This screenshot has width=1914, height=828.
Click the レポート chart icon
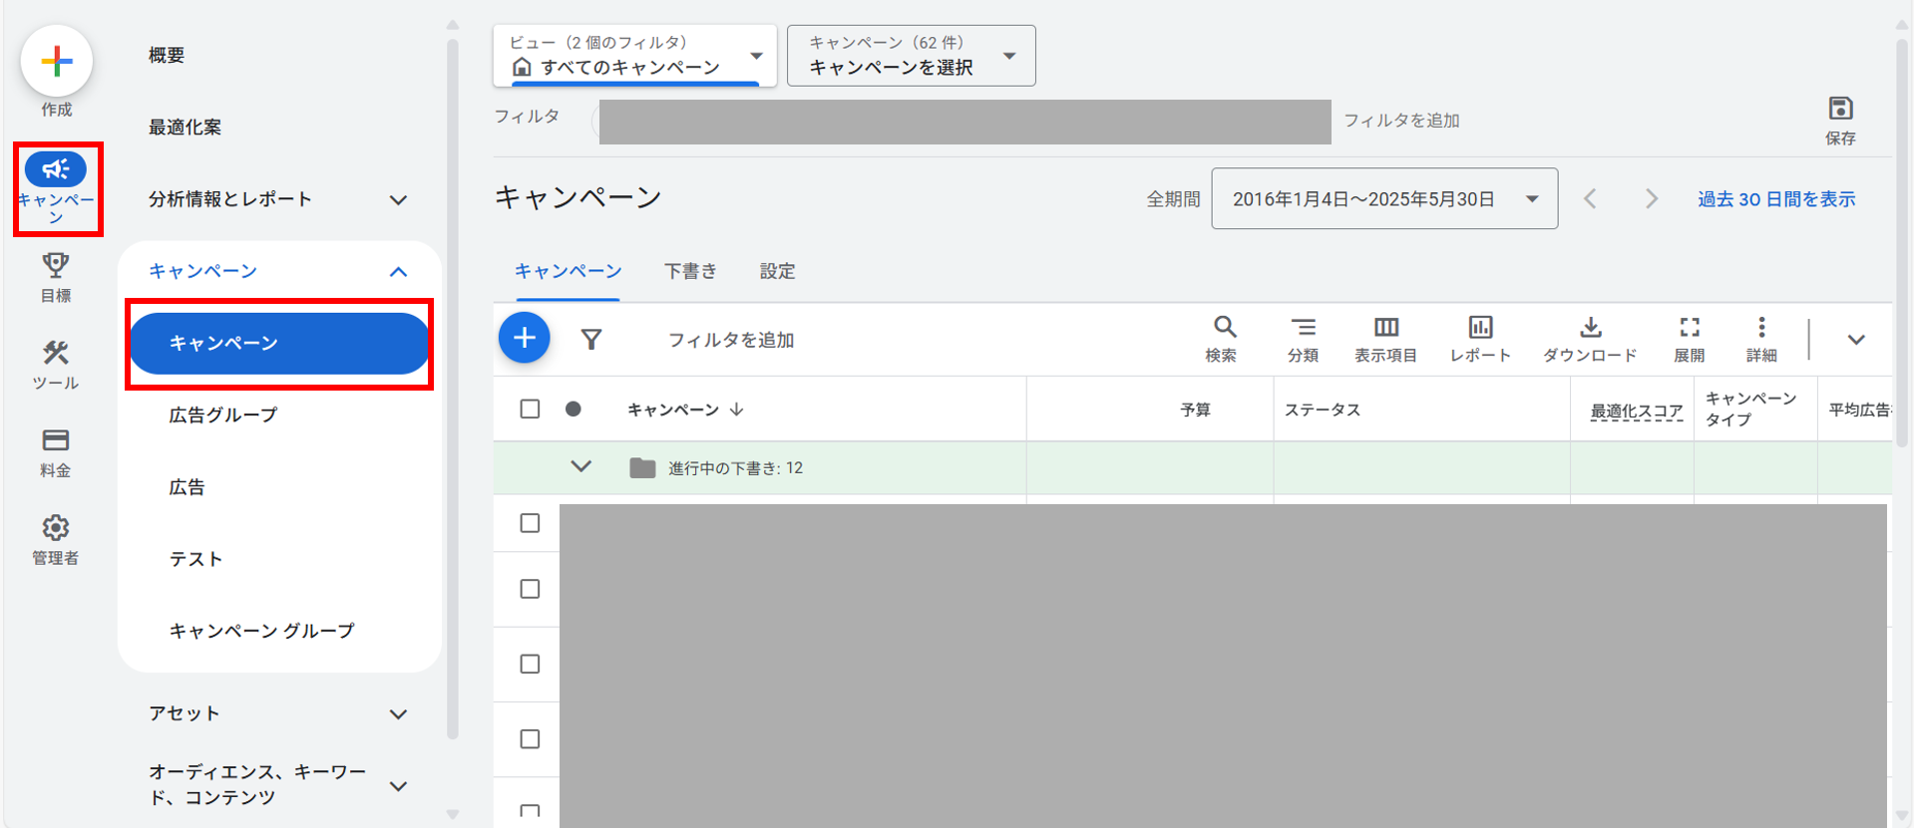pos(1480,327)
